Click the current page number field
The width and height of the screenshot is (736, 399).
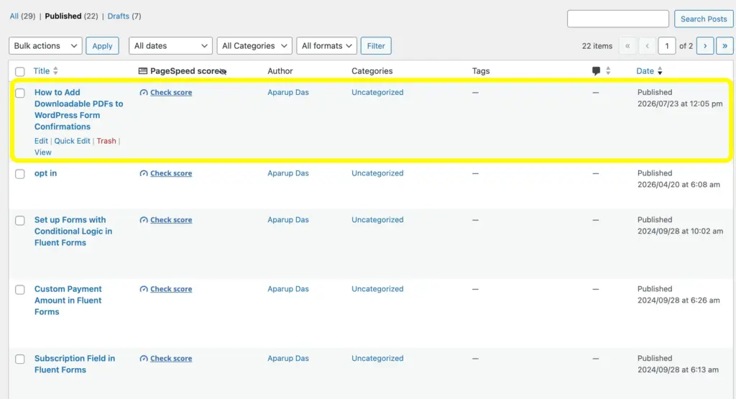[666, 45]
